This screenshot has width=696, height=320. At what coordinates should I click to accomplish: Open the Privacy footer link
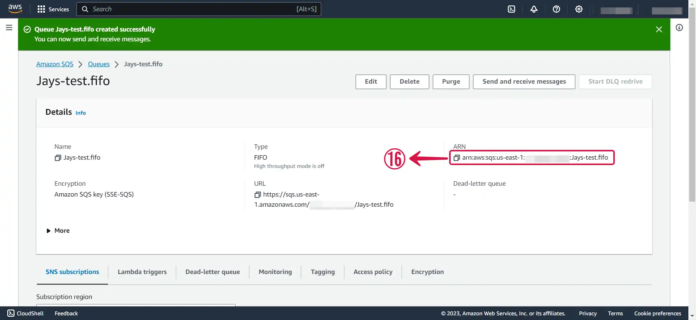click(588, 313)
